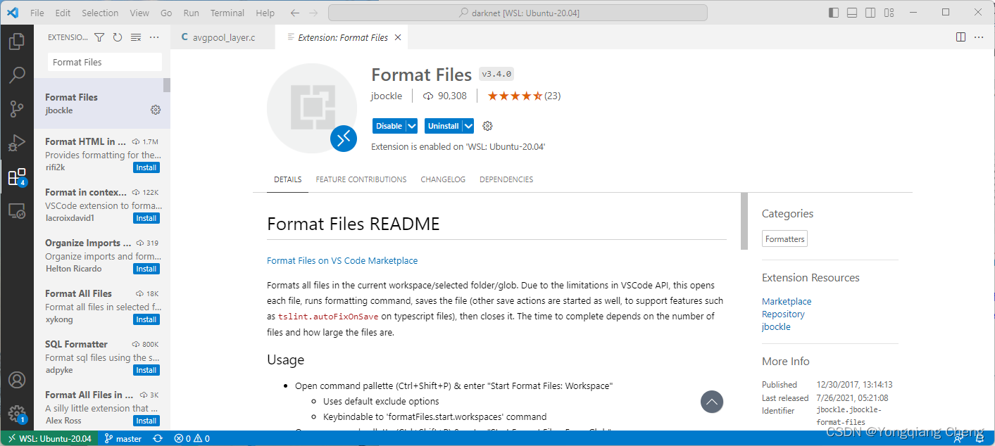995x446 pixels.
Task: Open the Search view in activity bar
Action: [x=17, y=75]
